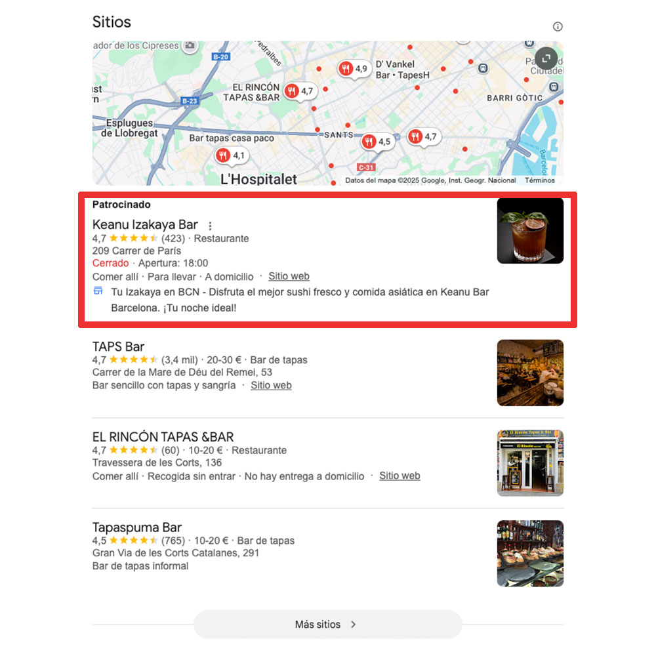Image resolution: width=656 pixels, height=656 pixels.
Task: Click the camera icon near Cipreses on map
Action: tap(190, 46)
